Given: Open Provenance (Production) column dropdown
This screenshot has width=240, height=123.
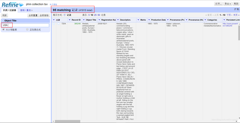Looking at the screenshot, I should (x=168, y=20).
